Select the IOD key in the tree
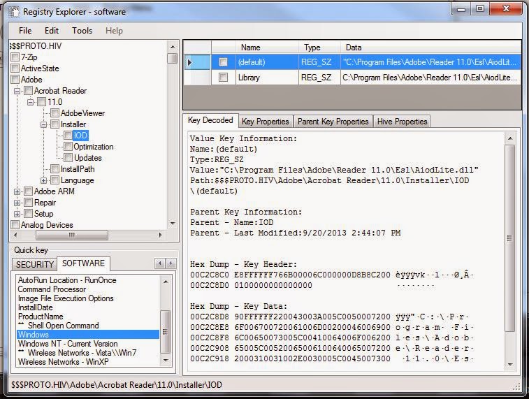 click(80, 136)
